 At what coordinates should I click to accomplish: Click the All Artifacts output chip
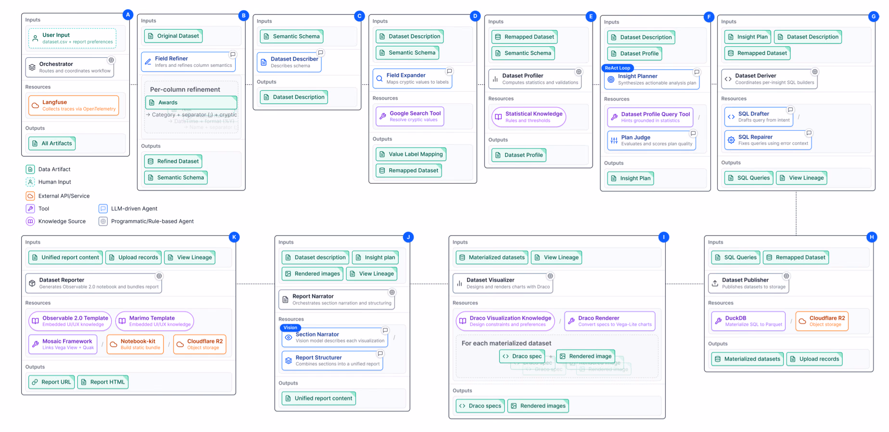coord(52,143)
